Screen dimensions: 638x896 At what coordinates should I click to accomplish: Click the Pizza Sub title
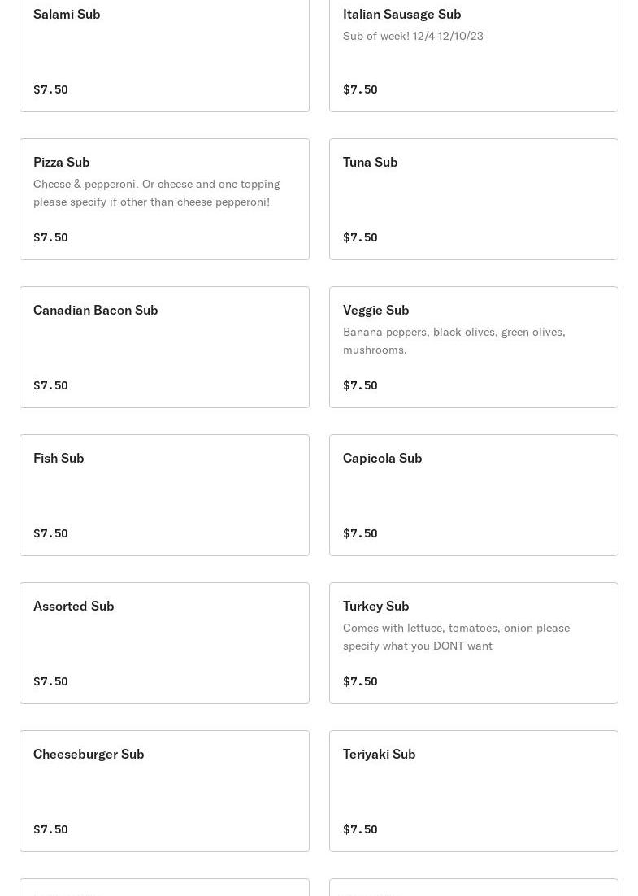coord(62,162)
